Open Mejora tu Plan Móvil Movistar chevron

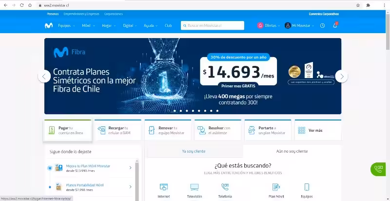[130, 168]
